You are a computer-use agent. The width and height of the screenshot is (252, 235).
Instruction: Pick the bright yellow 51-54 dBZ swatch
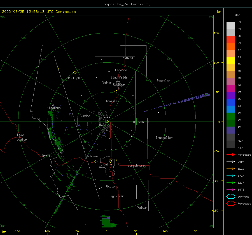pos(231,60)
